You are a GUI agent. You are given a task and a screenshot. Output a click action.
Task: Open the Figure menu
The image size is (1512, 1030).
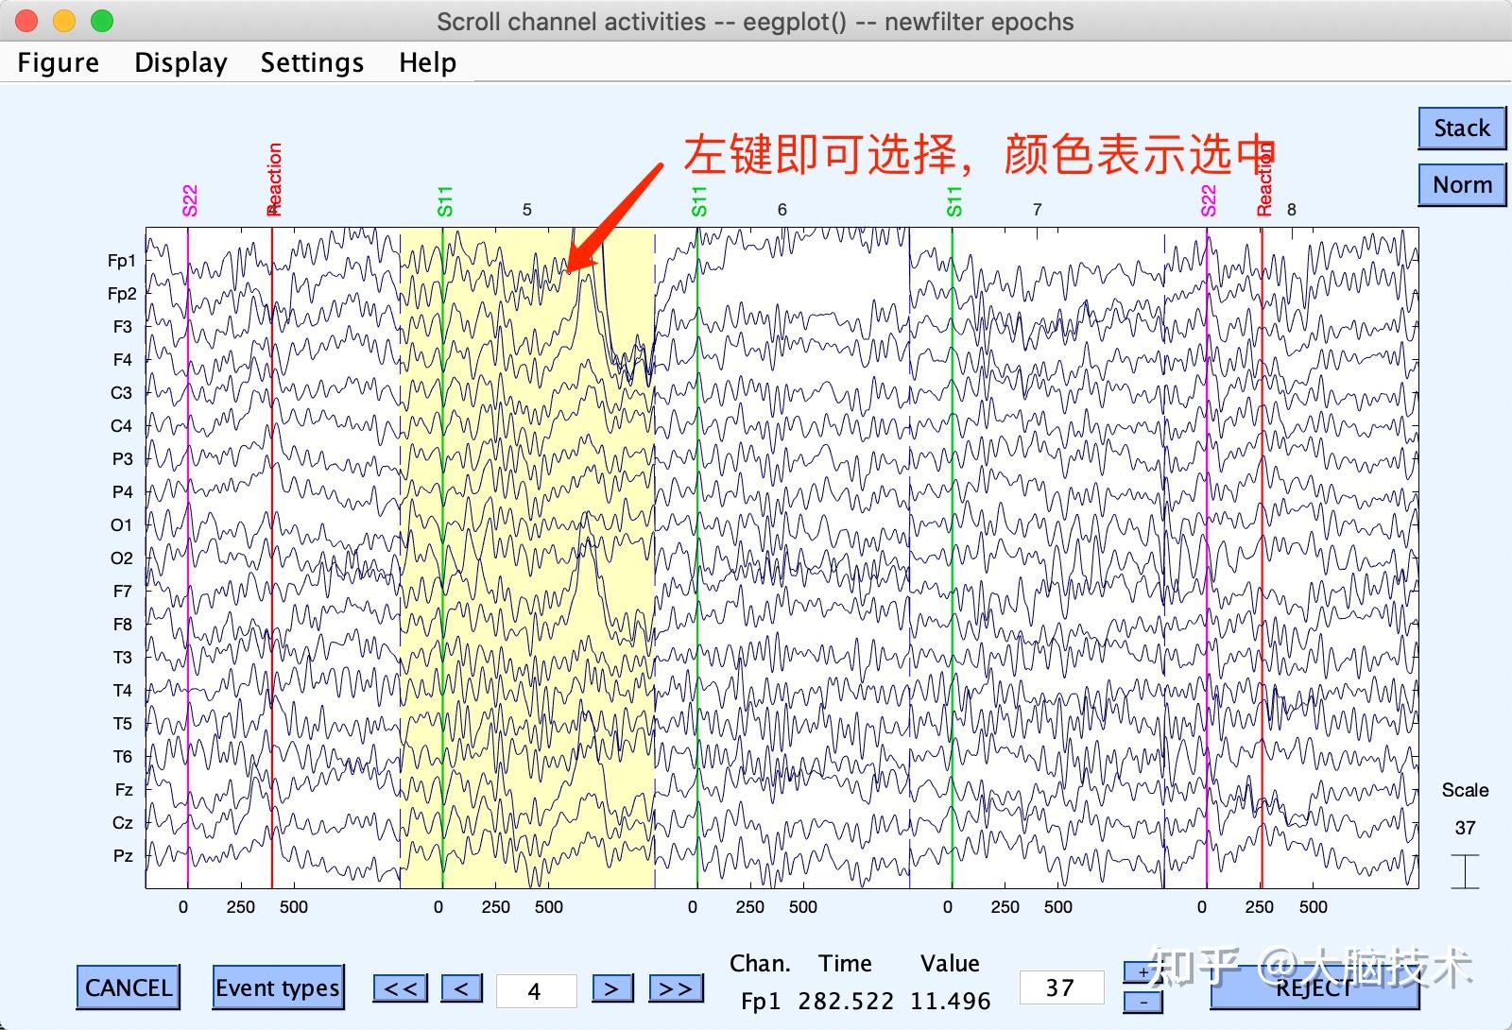pyautogui.click(x=58, y=62)
